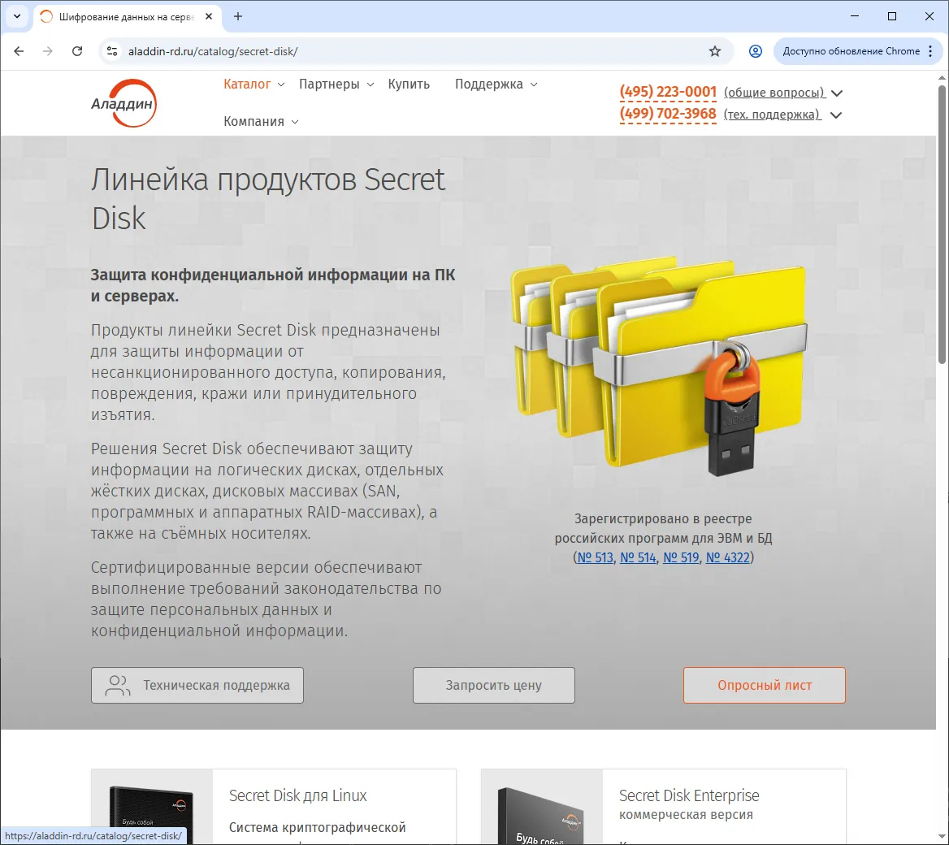Viewport: 949px width, 845px height.
Task: Expand the chevron next to Партнеры
Action: click(370, 84)
